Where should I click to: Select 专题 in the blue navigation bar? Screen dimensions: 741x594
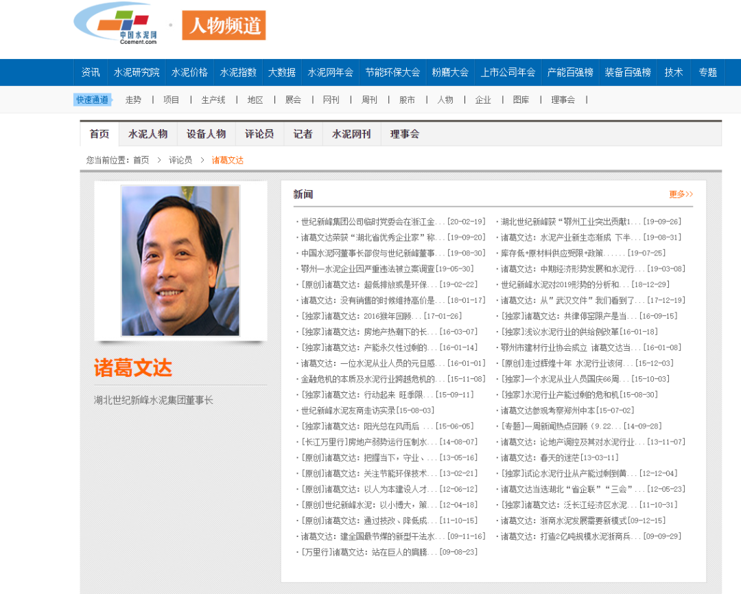[x=707, y=72]
